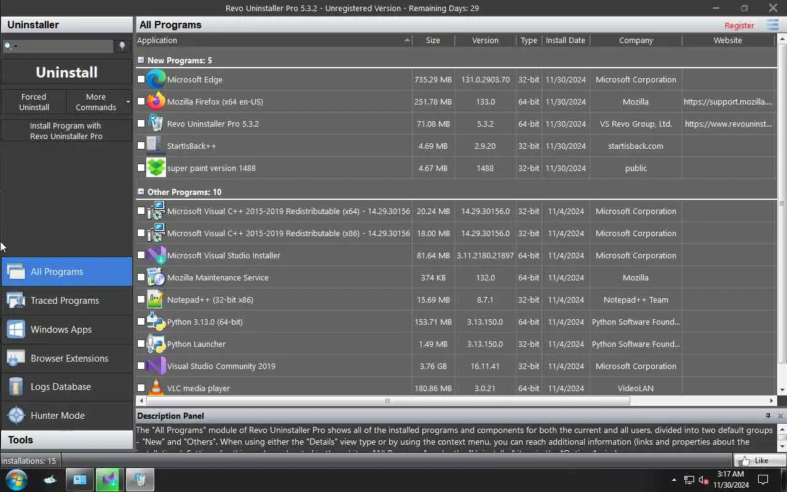Open the Windows Start orb
Screen dimensions: 787x492
[17, 480]
